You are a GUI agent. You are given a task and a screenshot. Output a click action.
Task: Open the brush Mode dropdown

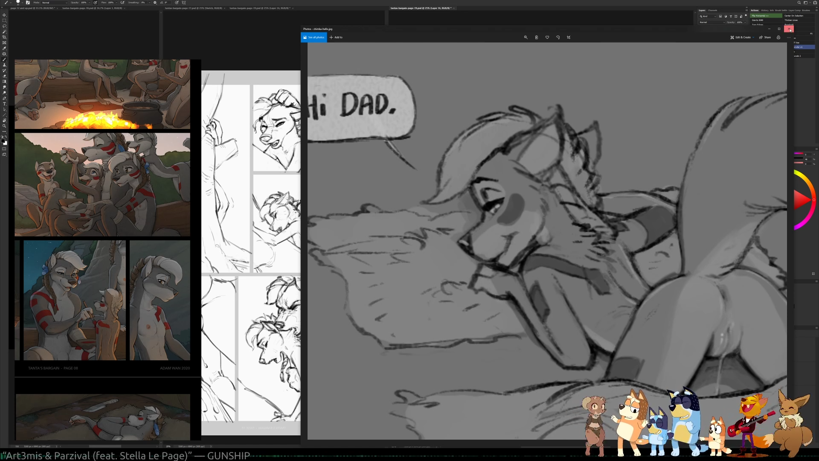[55, 3]
